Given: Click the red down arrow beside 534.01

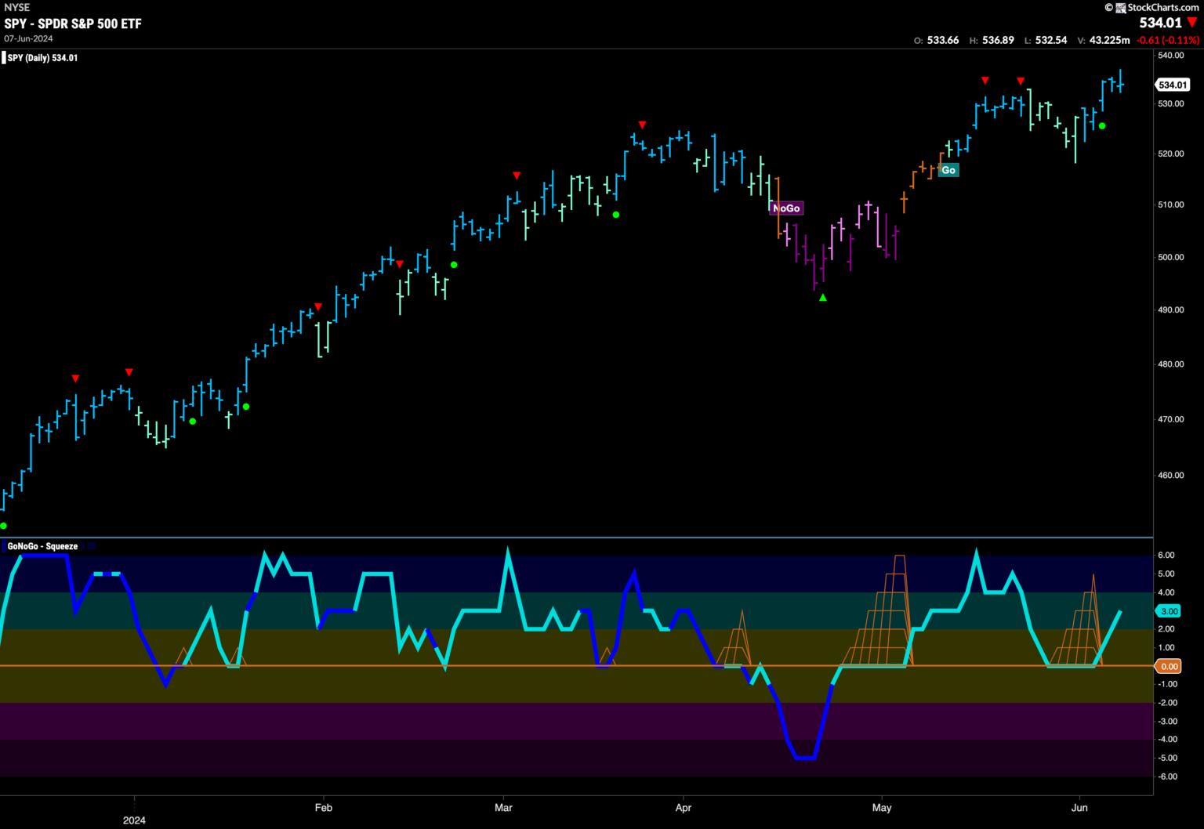Looking at the screenshot, I should [1192, 23].
